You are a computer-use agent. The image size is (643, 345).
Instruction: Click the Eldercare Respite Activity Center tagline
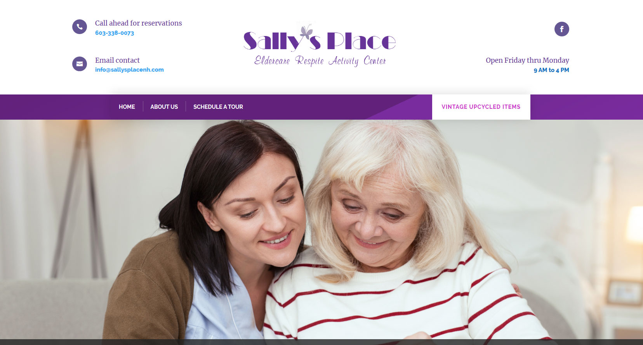coord(320,61)
